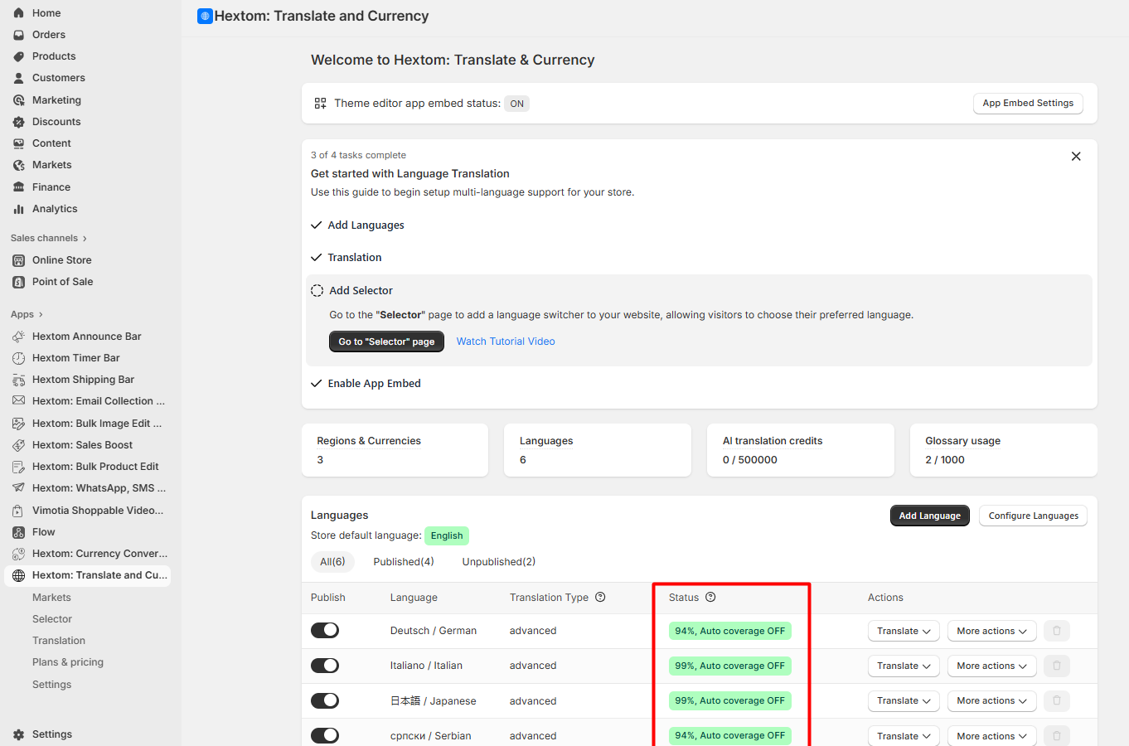Click the Hextom Currency Converter icon
The height and width of the screenshot is (746, 1129).
18,554
